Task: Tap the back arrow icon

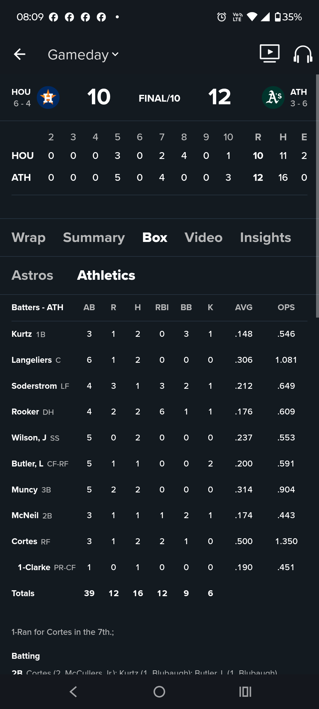Action: tap(20, 54)
